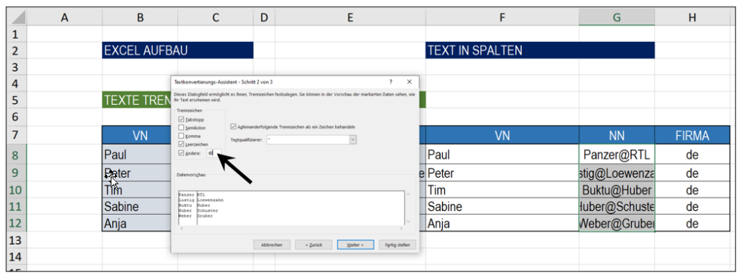Open dialog help with the question mark
This screenshot has height=279, width=741.
coord(391,82)
